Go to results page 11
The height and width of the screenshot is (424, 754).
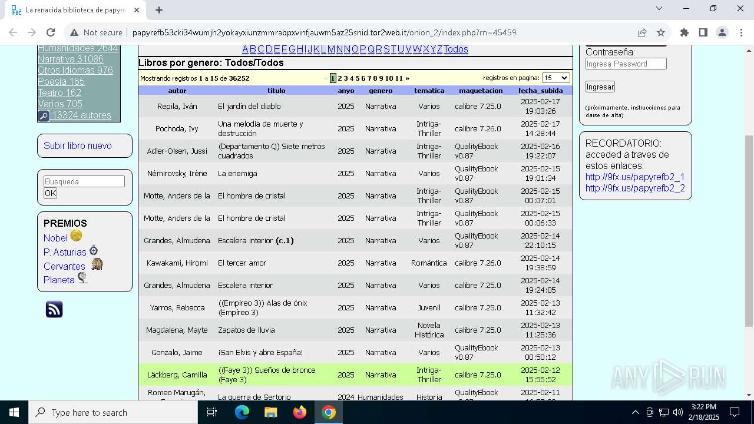pos(399,78)
